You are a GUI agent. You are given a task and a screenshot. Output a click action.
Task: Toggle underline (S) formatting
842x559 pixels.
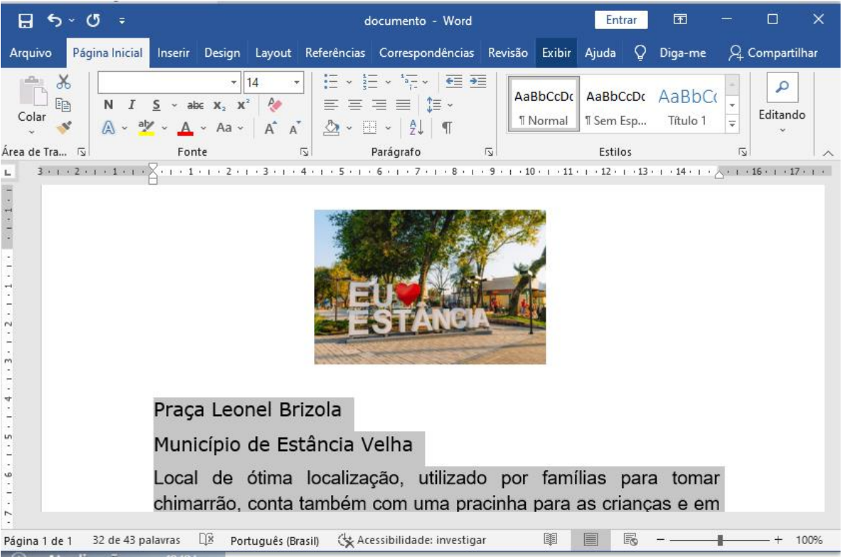pos(156,104)
